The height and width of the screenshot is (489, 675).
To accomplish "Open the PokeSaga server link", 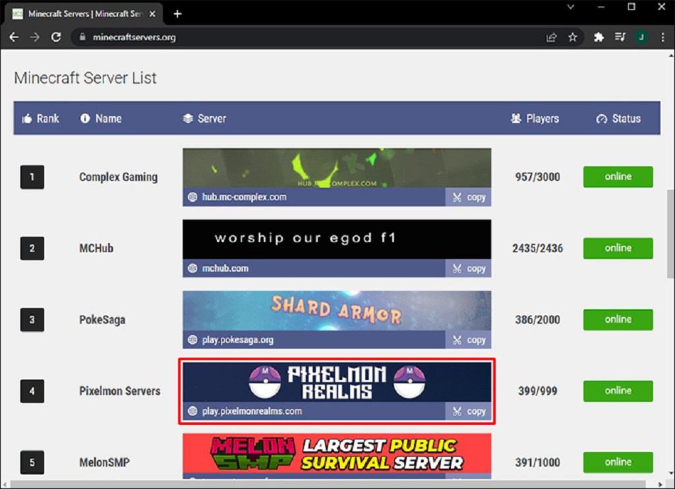I will point(102,319).
